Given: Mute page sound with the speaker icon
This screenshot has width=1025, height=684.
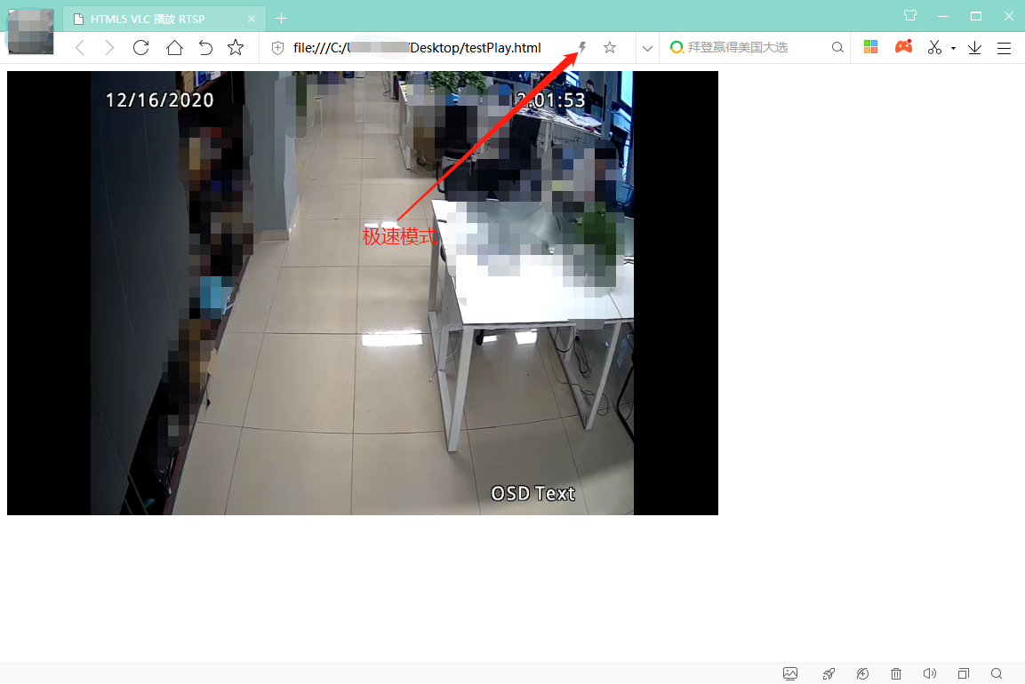Looking at the screenshot, I should (x=928, y=673).
